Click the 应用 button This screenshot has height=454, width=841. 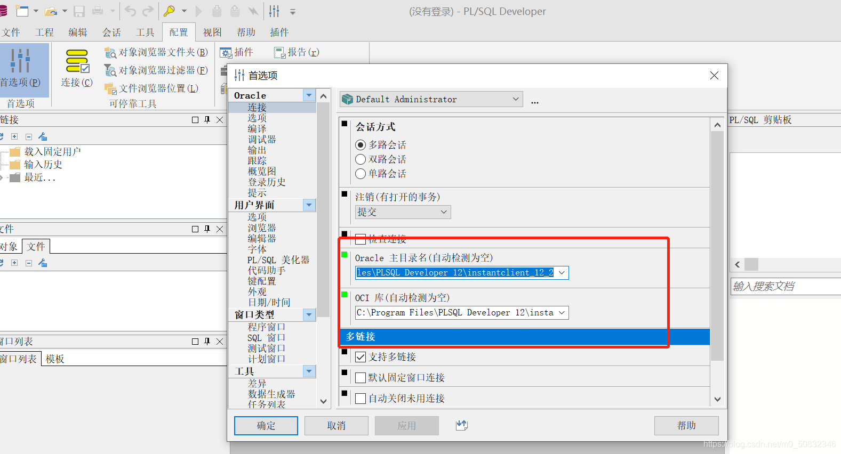pyautogui.click(x=407, y=426)
